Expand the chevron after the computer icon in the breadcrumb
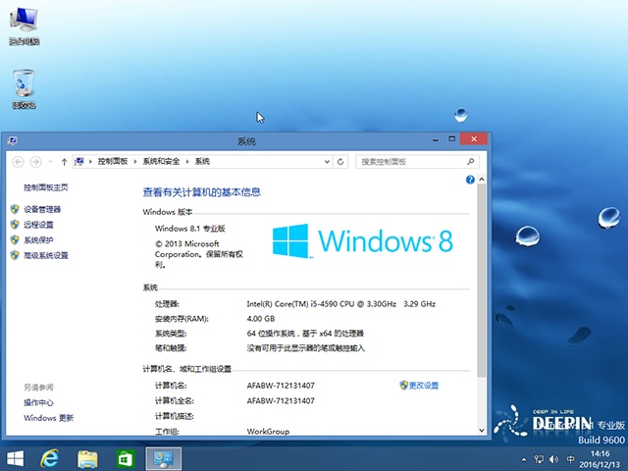Screen dimensions: 628x471 point(90,161)
